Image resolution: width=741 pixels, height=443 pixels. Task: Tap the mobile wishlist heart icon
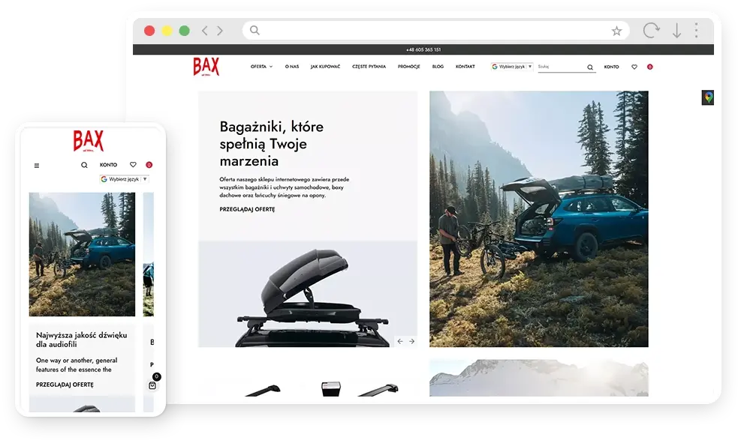pos(133,165)
